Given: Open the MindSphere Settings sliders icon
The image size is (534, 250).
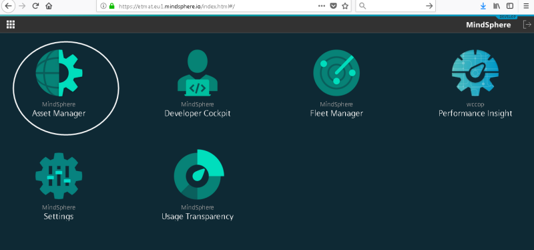Looking at the screenshot, I should (x=59, y=176).
